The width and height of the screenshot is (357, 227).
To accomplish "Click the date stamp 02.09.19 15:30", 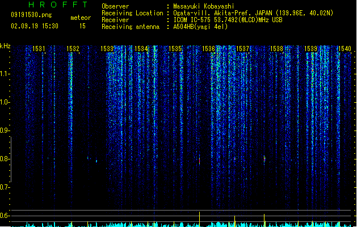I will pos(35,26).
